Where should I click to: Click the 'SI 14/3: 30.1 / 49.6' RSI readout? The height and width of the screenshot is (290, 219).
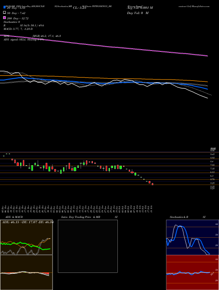pos(32,25)
